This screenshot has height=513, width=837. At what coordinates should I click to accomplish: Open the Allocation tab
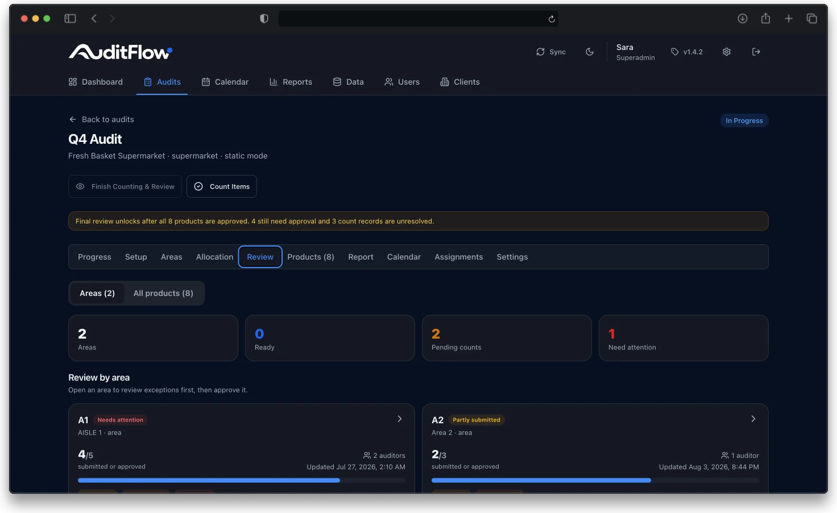[214, 257]
